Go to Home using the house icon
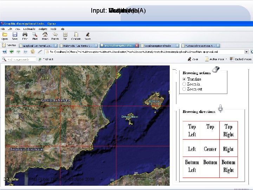This screenshot has height=190, width=253. click(x=45, y=34)
